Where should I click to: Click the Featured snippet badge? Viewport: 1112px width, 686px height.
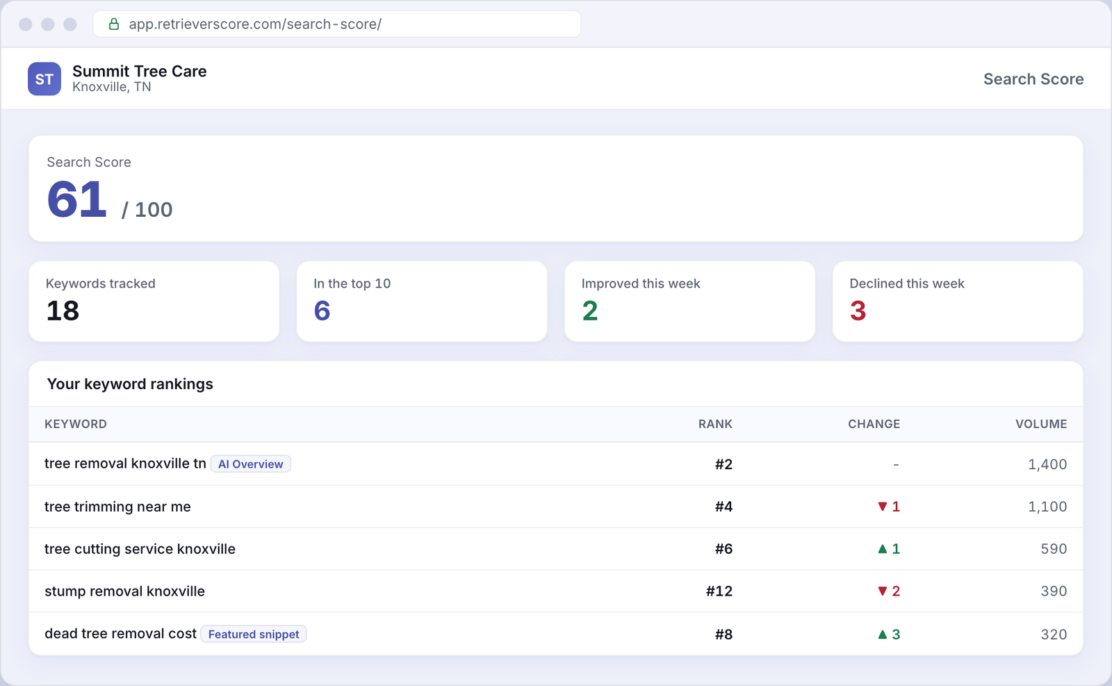tap(254, 634)
